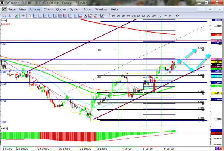Screen dimensions: 224x151
Task: Switch chart to 15m timeframe
Action: click(x=133, y=16)
